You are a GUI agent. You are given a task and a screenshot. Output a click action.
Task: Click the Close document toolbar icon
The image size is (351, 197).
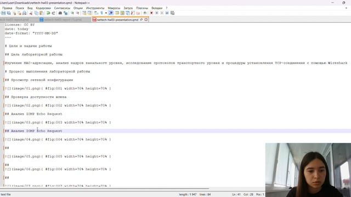14,13
